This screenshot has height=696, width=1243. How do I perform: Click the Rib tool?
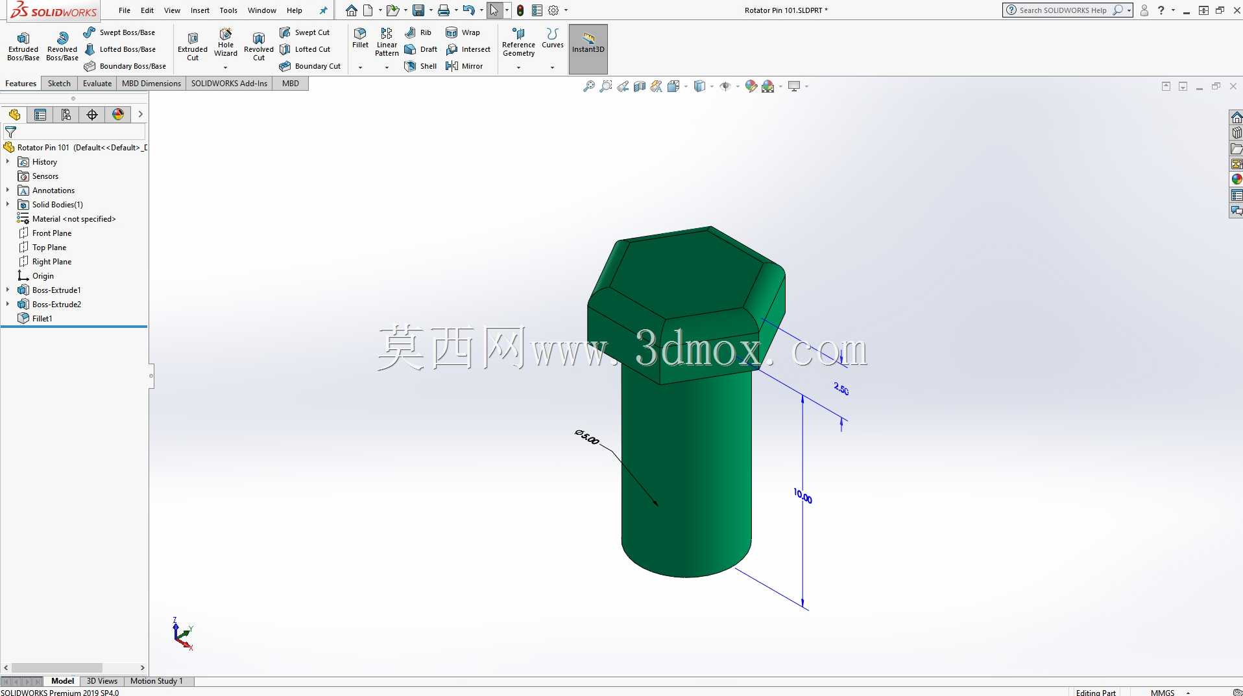coord(418,32)
